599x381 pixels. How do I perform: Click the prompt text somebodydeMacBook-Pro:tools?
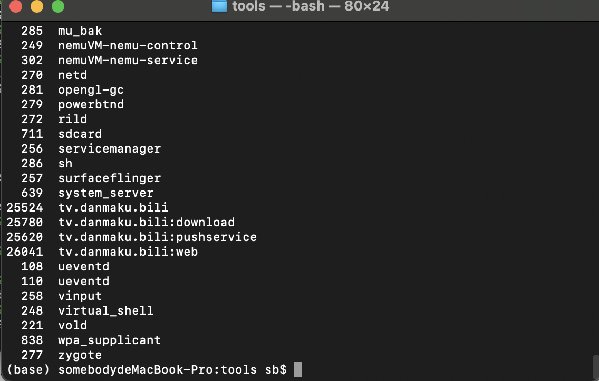coord(157,369)
